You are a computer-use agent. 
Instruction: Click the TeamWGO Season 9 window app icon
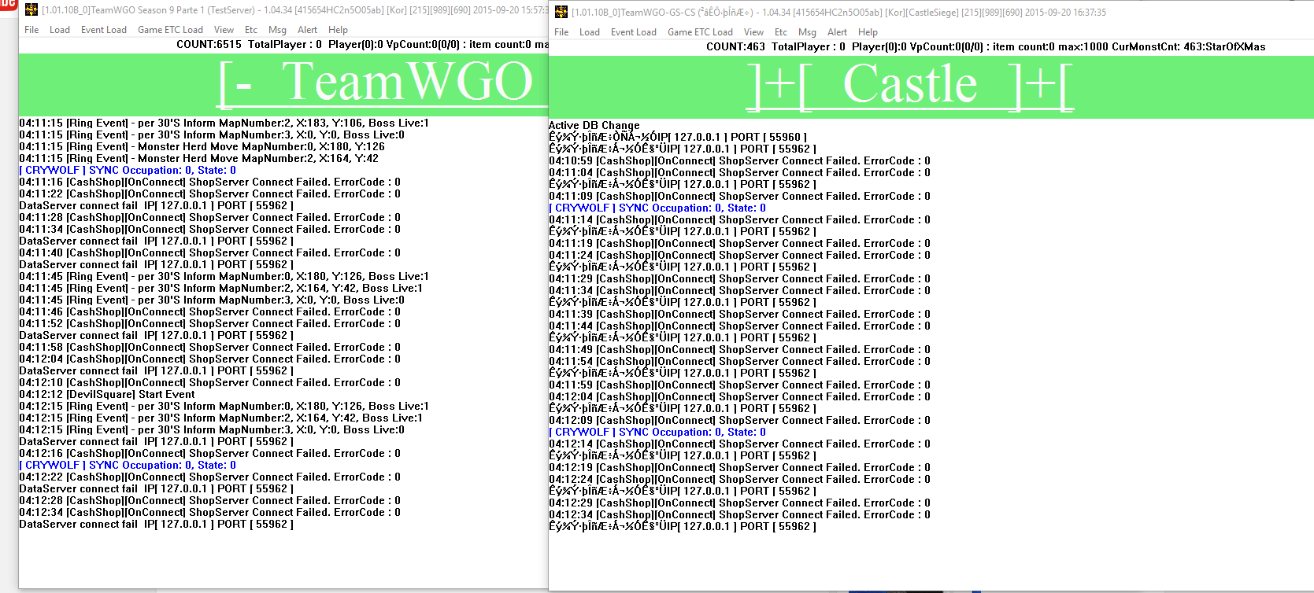tap(31, 10)
